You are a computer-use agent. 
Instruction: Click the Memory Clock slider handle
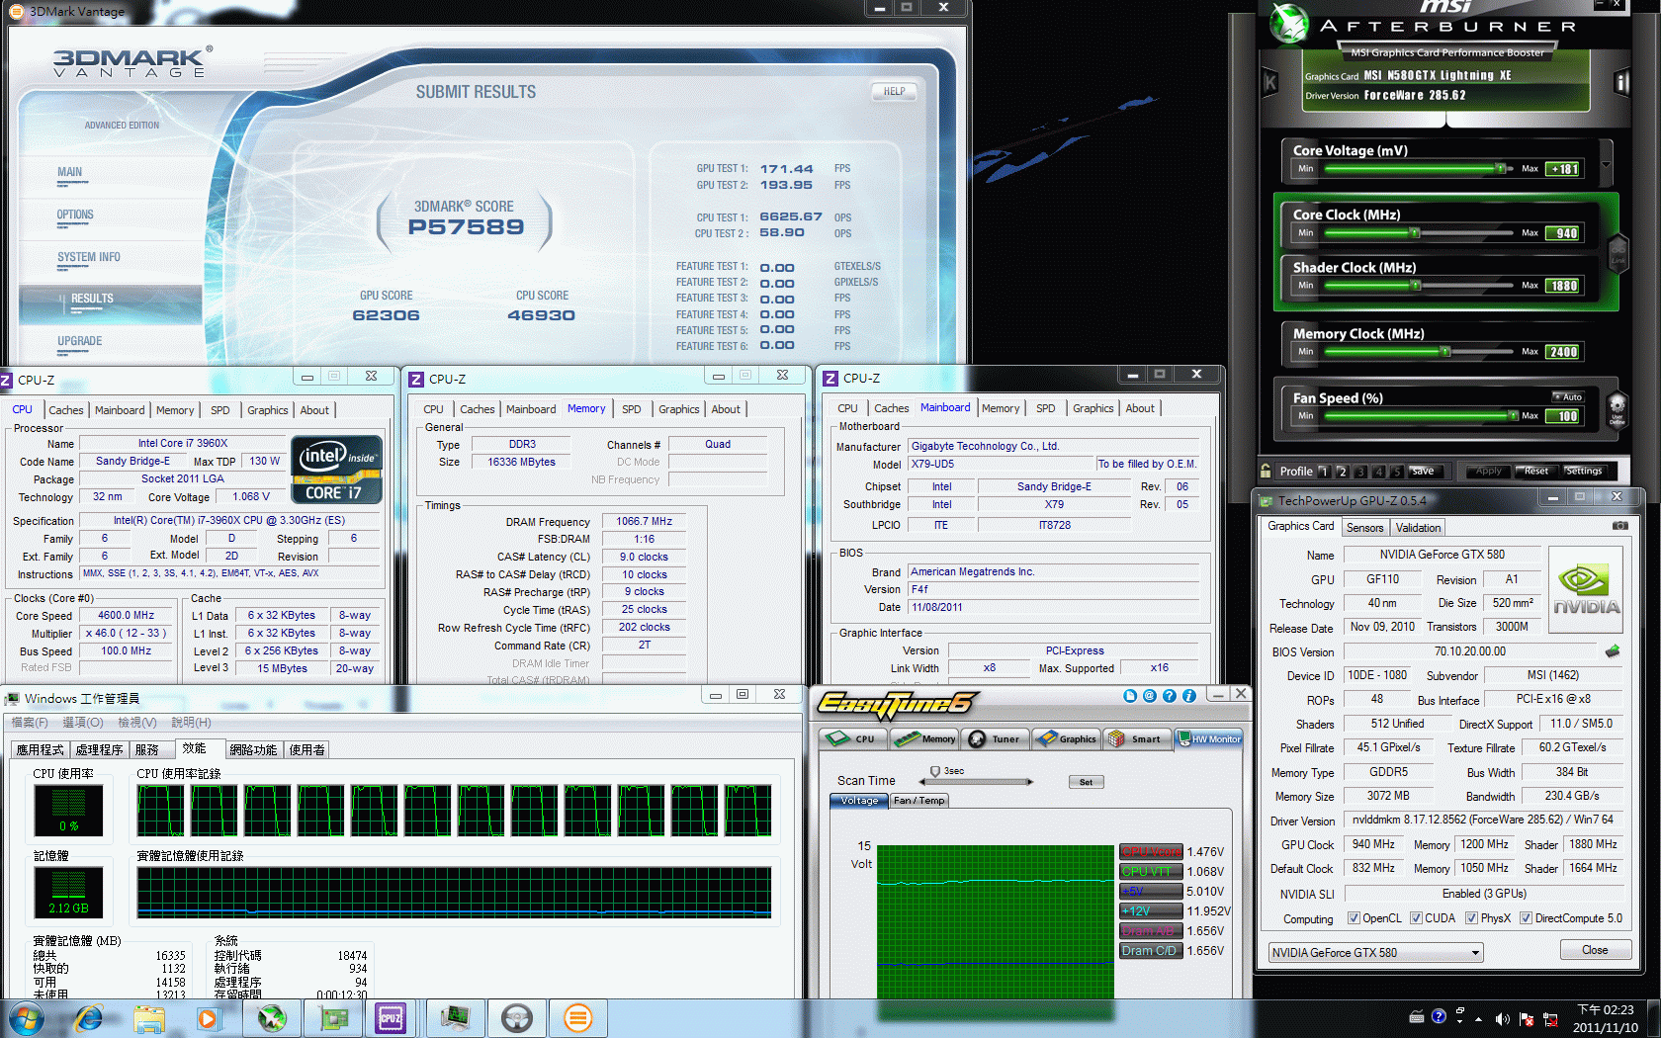pyautogui.click(x=1444, y=352)
